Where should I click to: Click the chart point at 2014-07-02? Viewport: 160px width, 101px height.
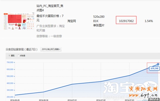point(101,81)
